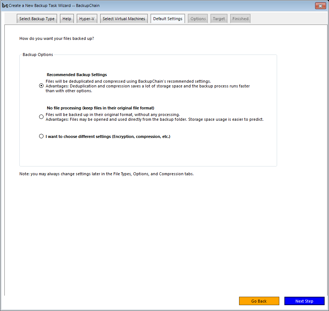Close the Backup Task Wizard window
Image resolution: width=329 pixels, height=311 pixels.
click(320, 6)
